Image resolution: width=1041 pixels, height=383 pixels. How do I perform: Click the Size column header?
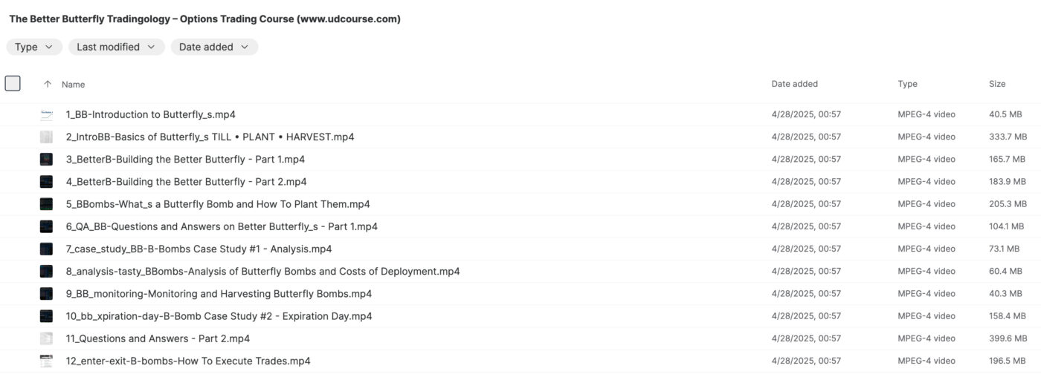997,84
